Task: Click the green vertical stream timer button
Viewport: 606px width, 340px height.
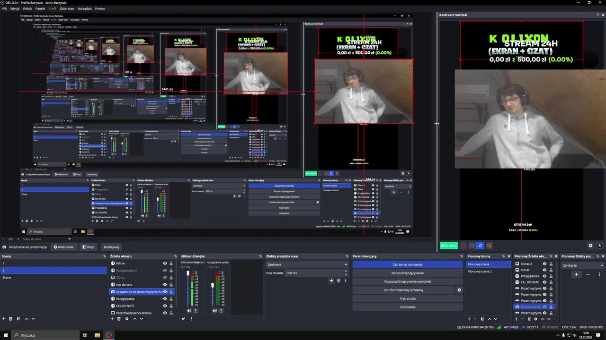Action: [449, 246]
